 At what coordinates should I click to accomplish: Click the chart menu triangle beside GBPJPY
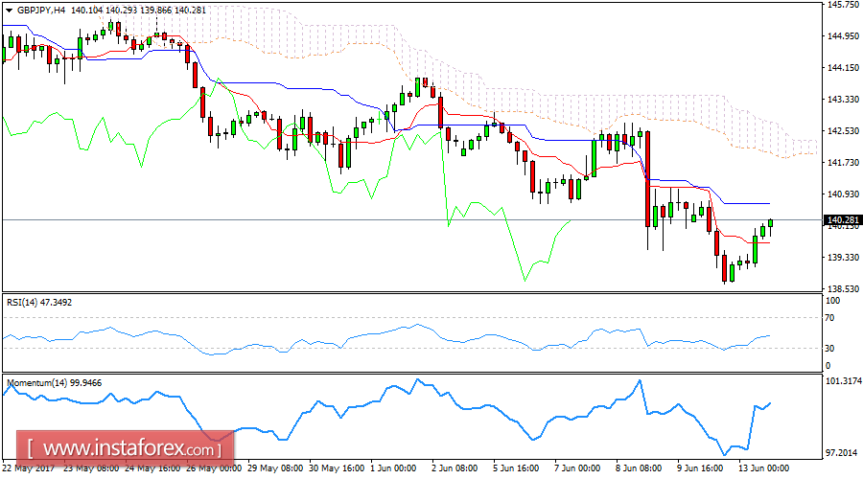coord(10,10)
